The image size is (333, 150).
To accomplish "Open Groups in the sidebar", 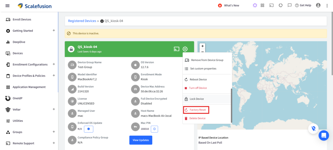I will click(18, 132).
